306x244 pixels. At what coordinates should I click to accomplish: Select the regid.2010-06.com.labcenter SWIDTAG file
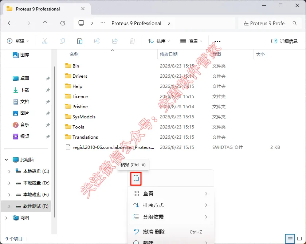coord(113,147)
